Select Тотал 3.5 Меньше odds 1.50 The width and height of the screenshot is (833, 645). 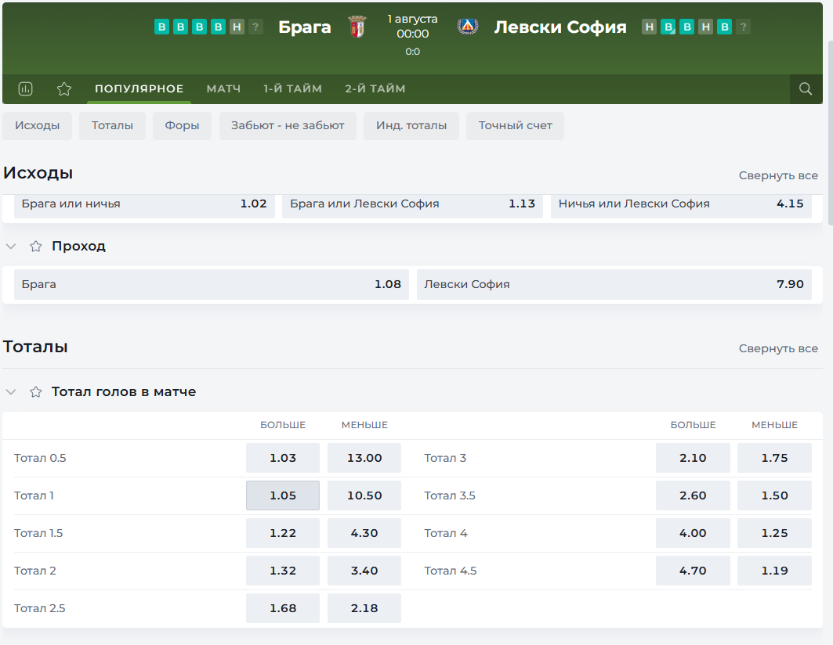774,495
